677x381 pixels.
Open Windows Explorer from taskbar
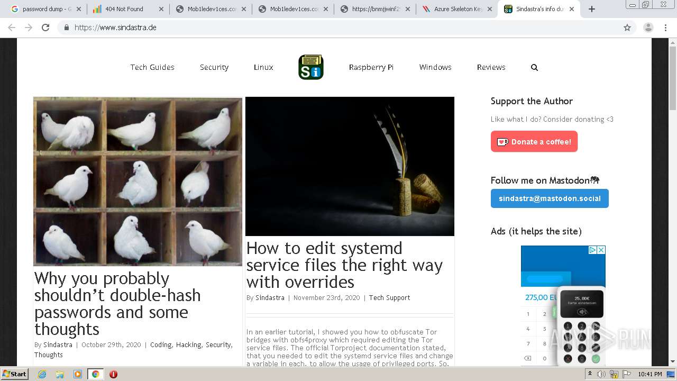click(x=60, y=374)
